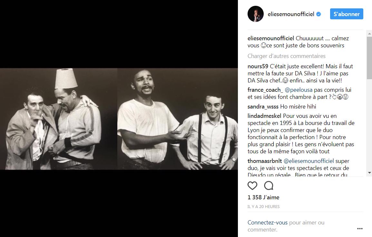
Task: Open the france_coach_ commenter profile
Action: (x=265, y=90)
